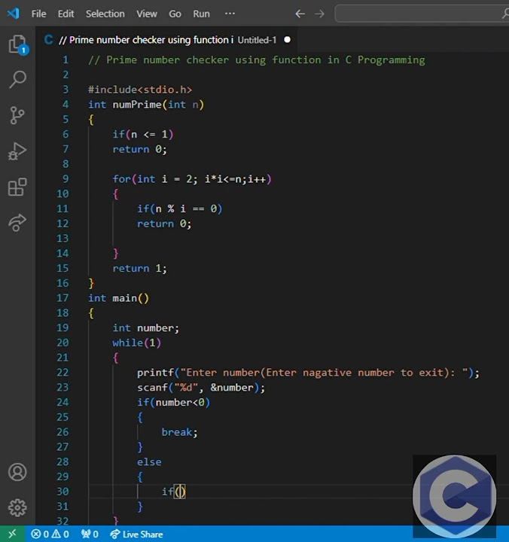Open the Source Control view icon
This screenshot has height=542, width=509.
17,115
